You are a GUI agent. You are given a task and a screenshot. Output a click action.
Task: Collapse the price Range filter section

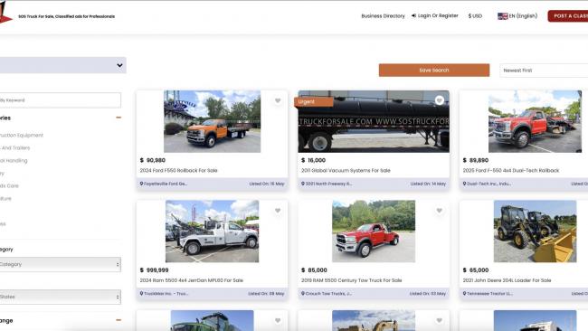pyautogui.click(x=119, y=320)
